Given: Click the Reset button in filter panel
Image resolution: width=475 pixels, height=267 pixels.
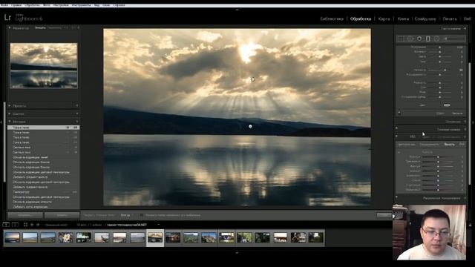Looking at the screenshot, I should (x=440, y=113).
